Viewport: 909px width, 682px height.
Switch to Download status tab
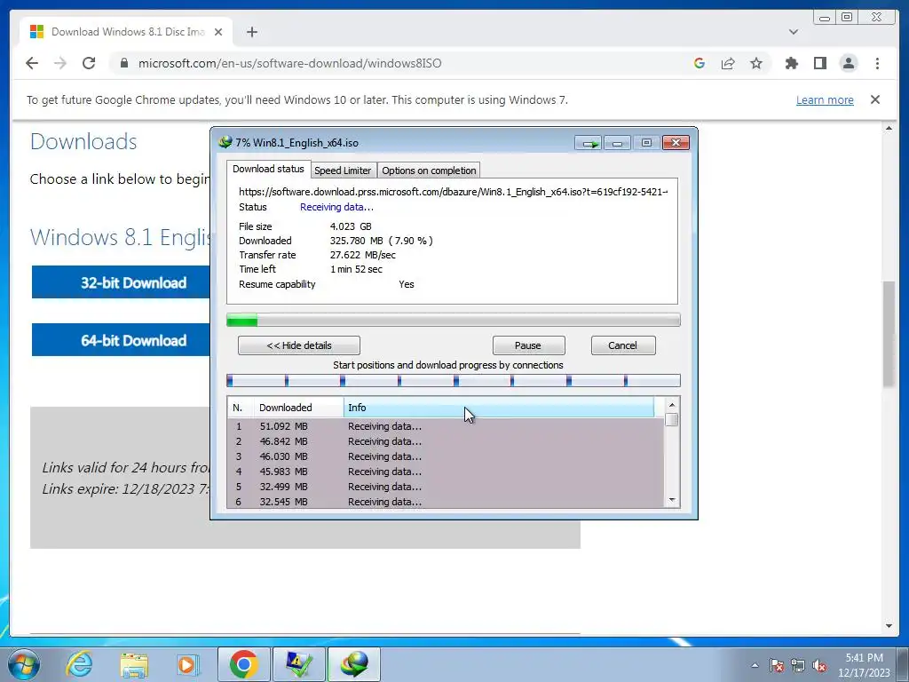(268, 169)
